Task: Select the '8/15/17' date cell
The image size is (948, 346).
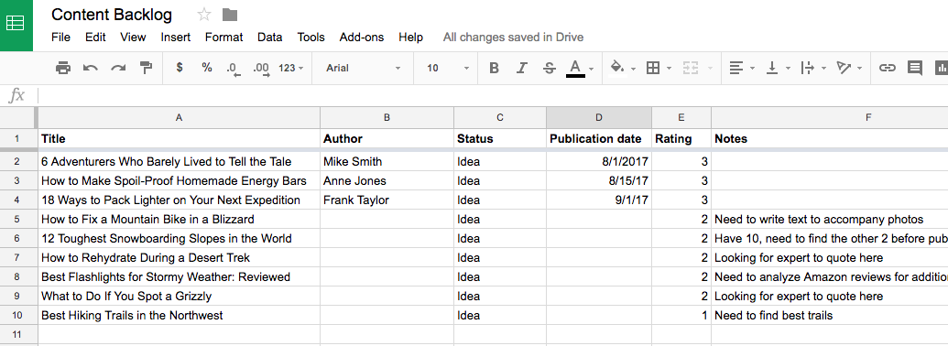Action: click(598, 181)
